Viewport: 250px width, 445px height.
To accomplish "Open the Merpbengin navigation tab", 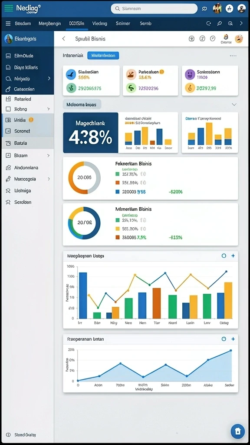I will coord(49,23).
